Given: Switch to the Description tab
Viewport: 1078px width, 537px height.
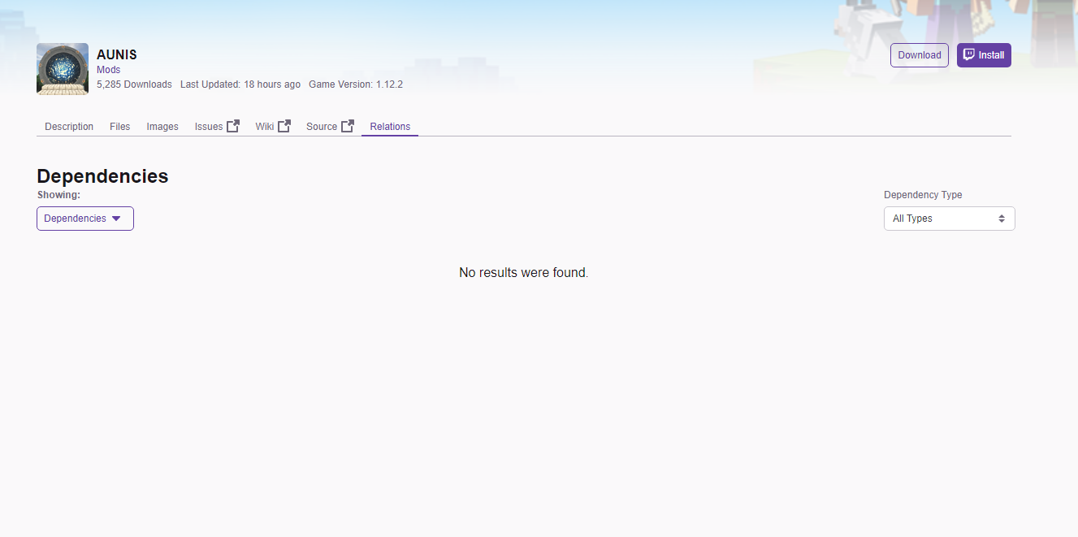Looking at the screenshot, I should coord(69,127).
